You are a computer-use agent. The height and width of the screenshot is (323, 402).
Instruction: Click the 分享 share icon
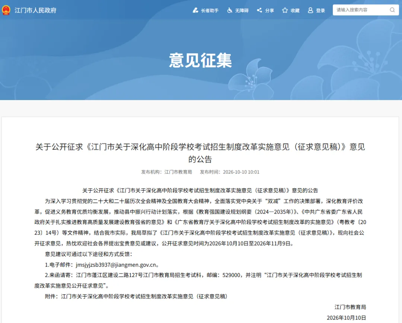tap(259, 10)
